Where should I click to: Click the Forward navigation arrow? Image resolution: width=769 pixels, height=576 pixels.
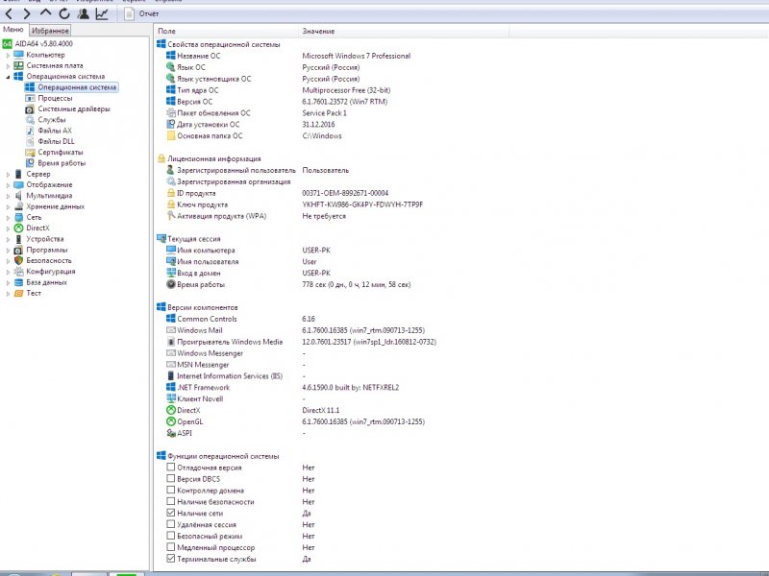click(27, 14)
